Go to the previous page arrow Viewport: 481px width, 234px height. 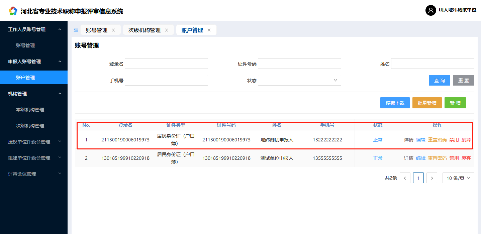[x=405, y=178]
